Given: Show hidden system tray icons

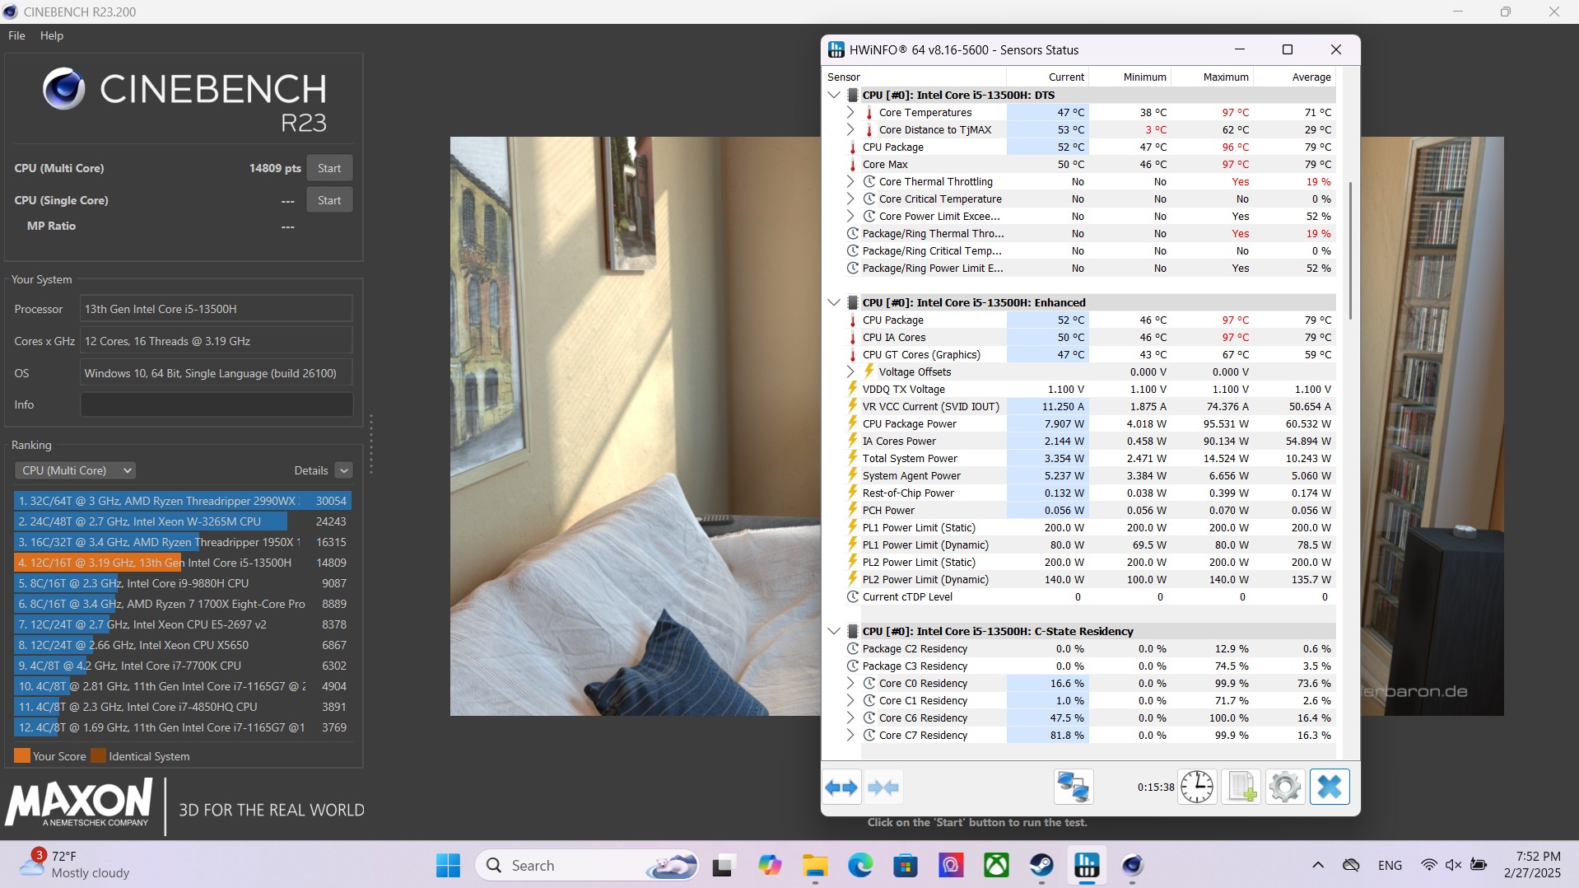Looking at the screenshot, I should click(1318, 866).
